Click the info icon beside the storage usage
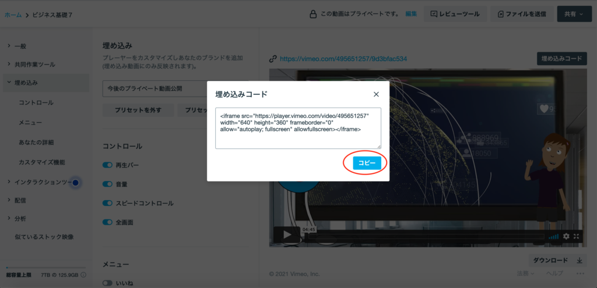The height and width of the screenshot is (288, 597). pos(83,275)
